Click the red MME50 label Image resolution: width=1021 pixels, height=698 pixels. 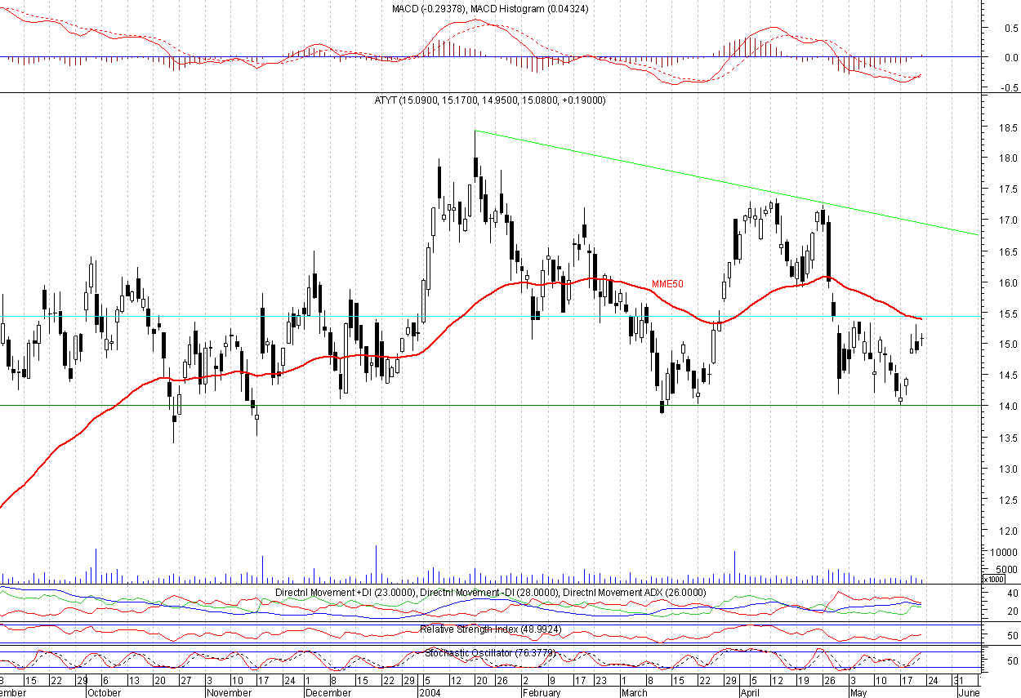click(x=667, y=284)
